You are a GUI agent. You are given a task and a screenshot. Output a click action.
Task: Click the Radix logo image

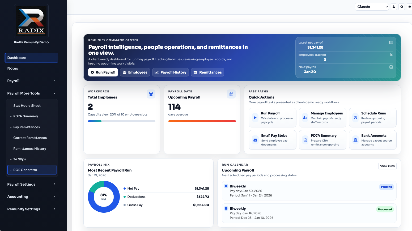coord(31,21)
